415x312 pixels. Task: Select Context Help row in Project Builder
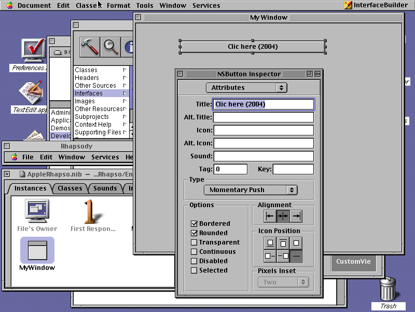click(x=101, y=125)
